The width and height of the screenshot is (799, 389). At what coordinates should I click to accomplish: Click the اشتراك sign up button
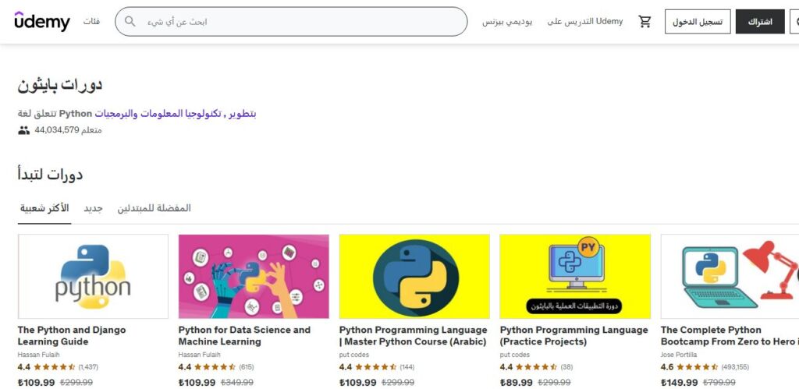pos(760,22)
